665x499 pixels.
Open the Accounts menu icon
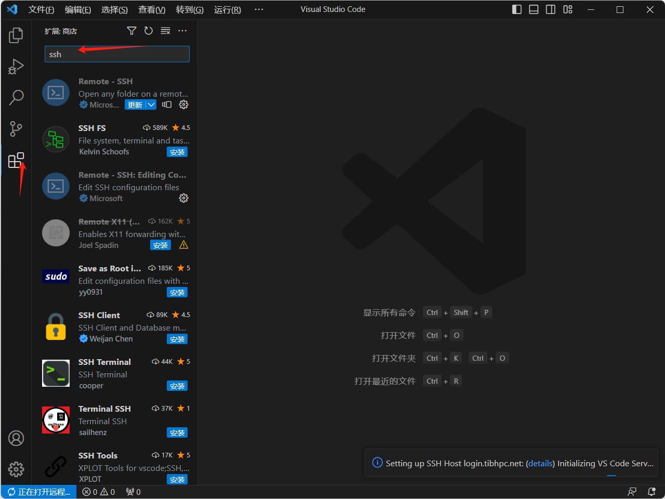point(16,438)
